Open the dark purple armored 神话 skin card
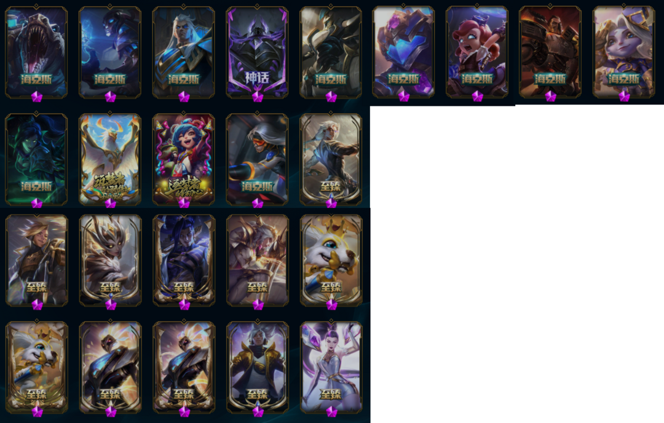The height and width of the screenshot is (423, 664). pyautogui.click(x=257, y=52)
